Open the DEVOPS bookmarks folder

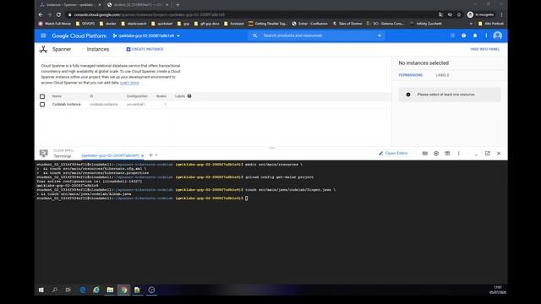(85, 24)
